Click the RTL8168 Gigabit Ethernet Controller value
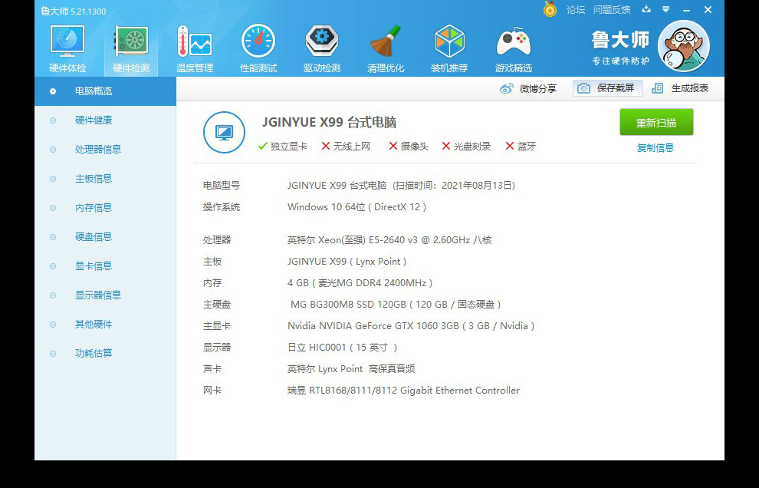 click(x=403, y=391)
